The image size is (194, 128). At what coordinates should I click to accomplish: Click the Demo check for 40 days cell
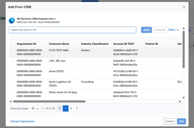point(63,92)
